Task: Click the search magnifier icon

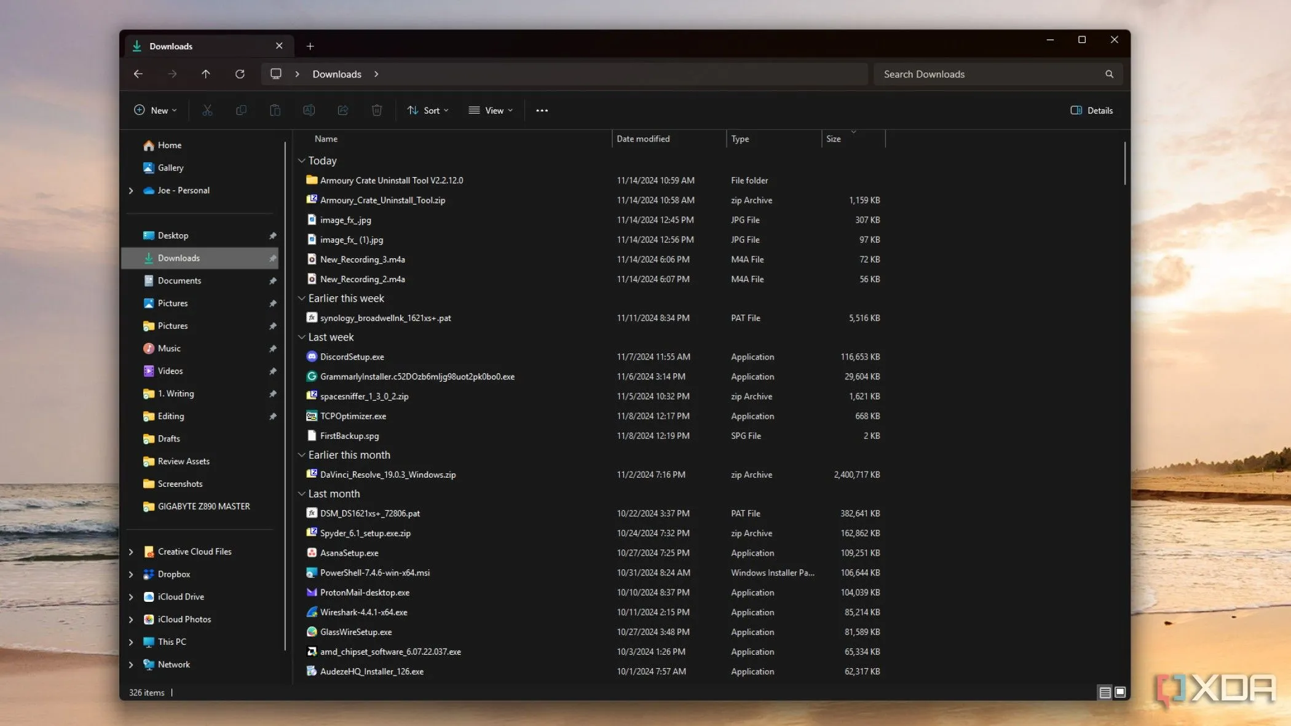Action: point(1109,74)
